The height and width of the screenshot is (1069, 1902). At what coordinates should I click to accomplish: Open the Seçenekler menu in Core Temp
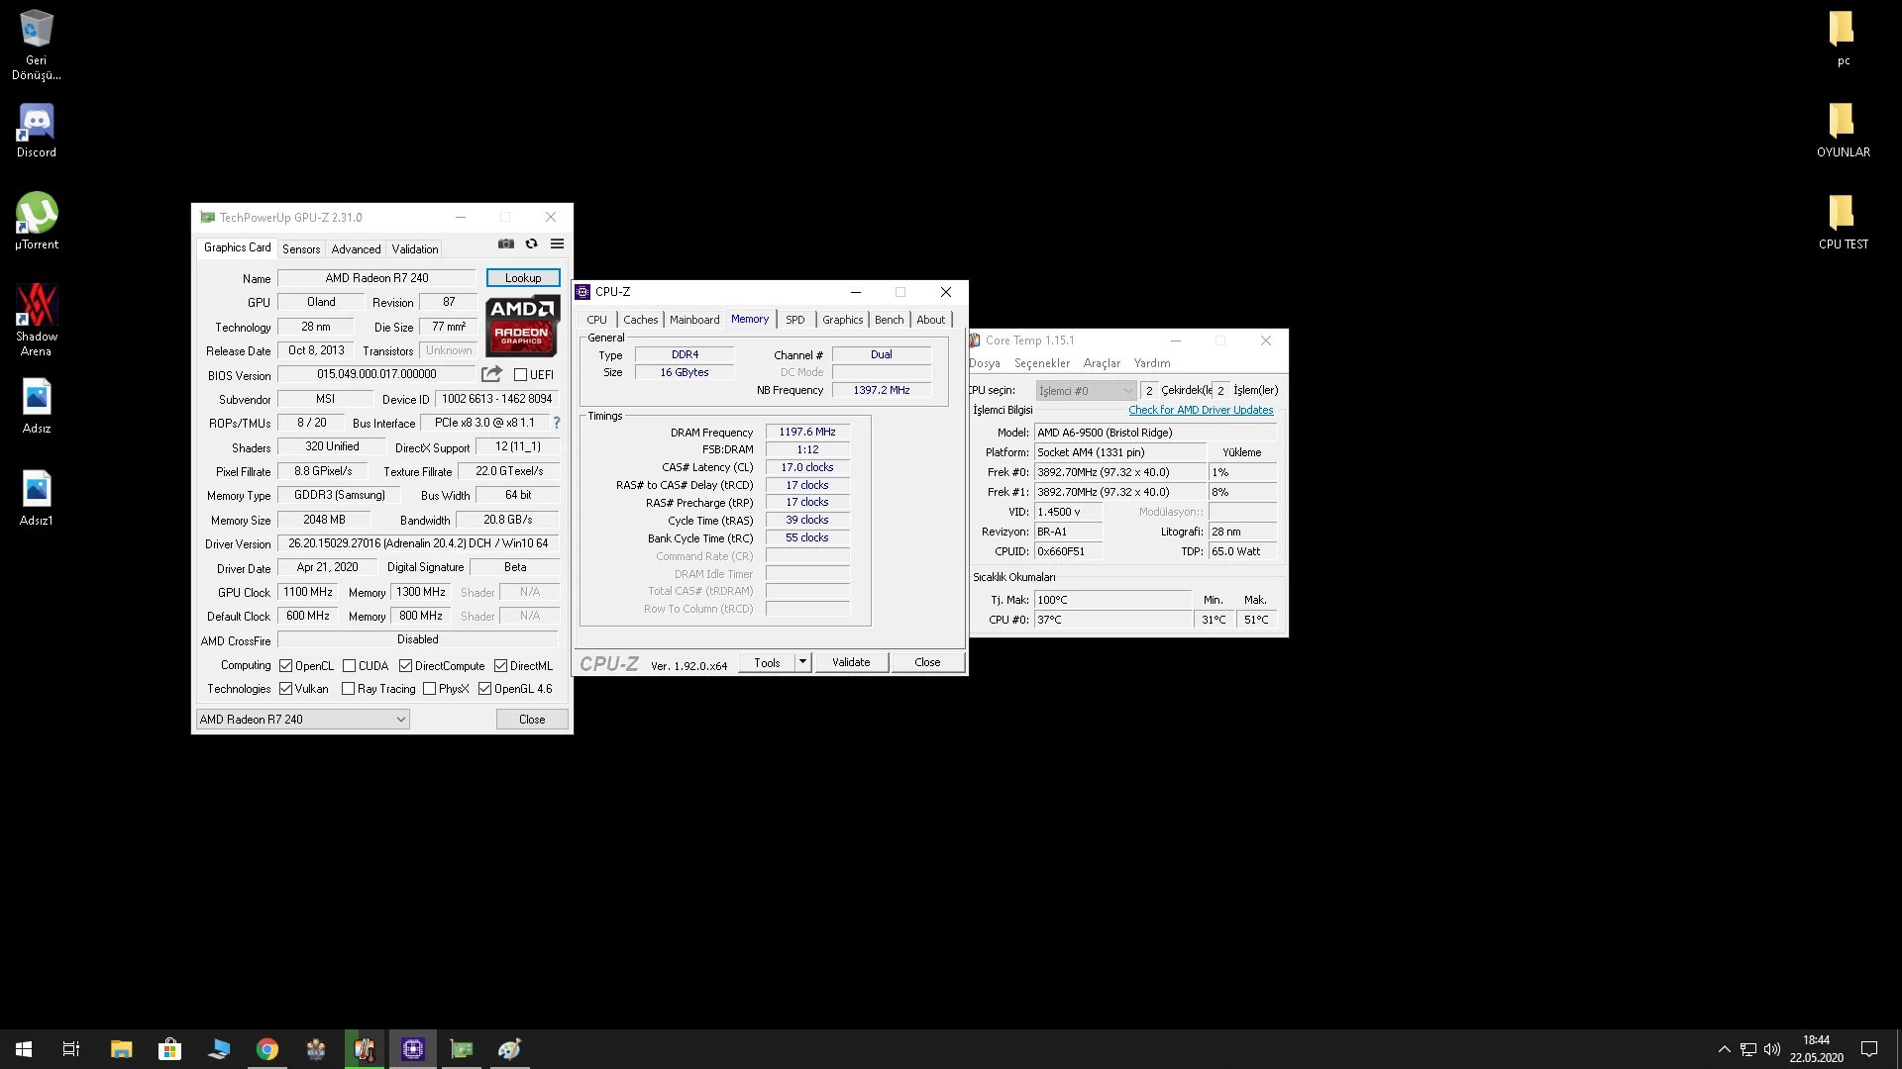pyautogui.click(x=1041, y=363)
